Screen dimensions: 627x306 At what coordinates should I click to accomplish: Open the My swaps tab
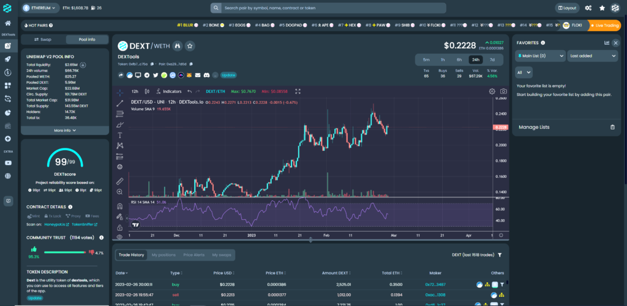[x=222, y=255]
